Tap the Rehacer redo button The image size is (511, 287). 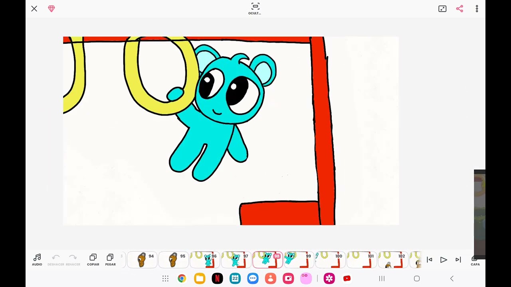73,260
